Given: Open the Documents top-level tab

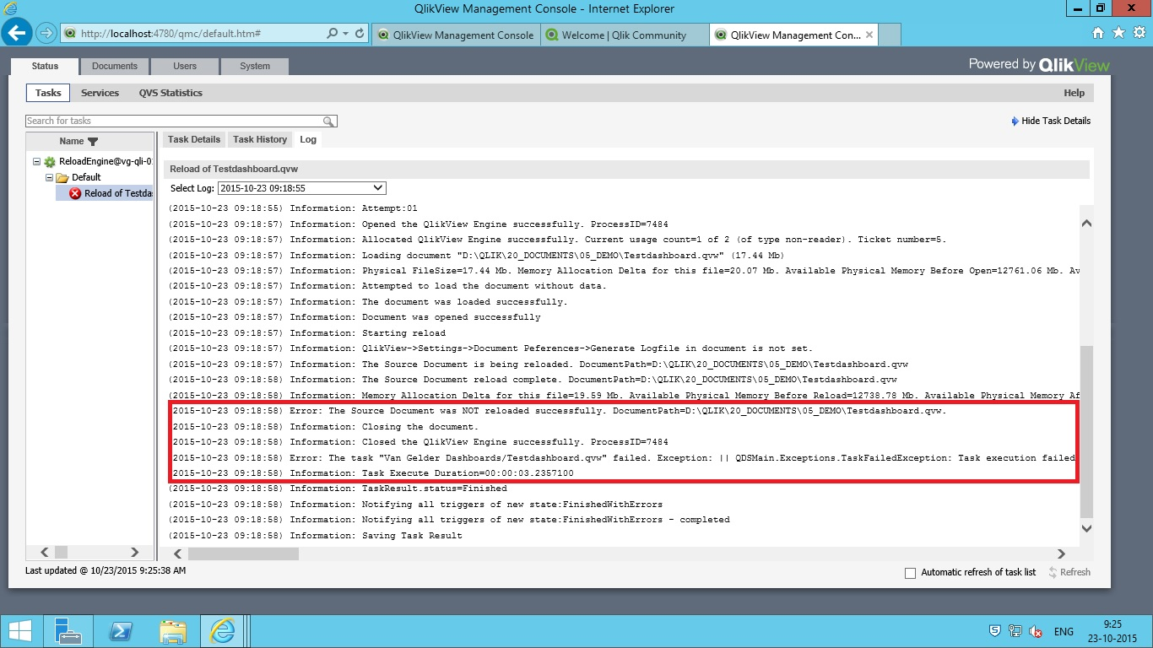Looking at the screenshot, I should click(115, 66).
